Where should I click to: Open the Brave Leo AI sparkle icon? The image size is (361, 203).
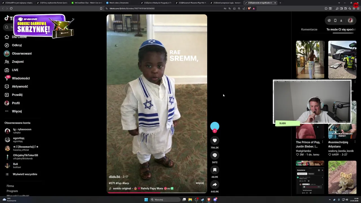coord(350,8)
